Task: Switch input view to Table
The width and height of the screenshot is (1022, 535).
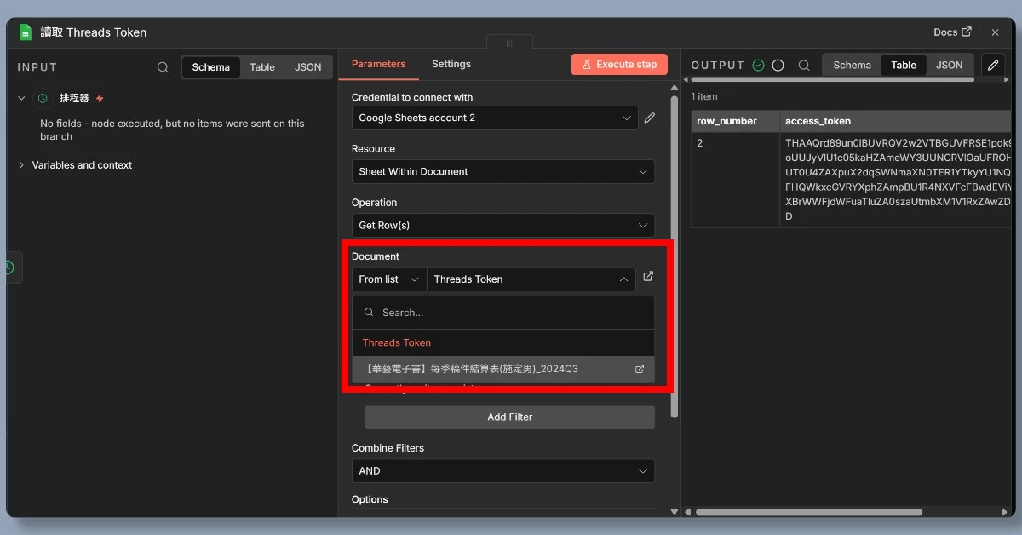Action: coord(262,67)
